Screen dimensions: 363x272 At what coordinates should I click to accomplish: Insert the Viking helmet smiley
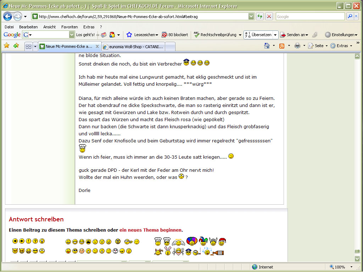point(213,242)
